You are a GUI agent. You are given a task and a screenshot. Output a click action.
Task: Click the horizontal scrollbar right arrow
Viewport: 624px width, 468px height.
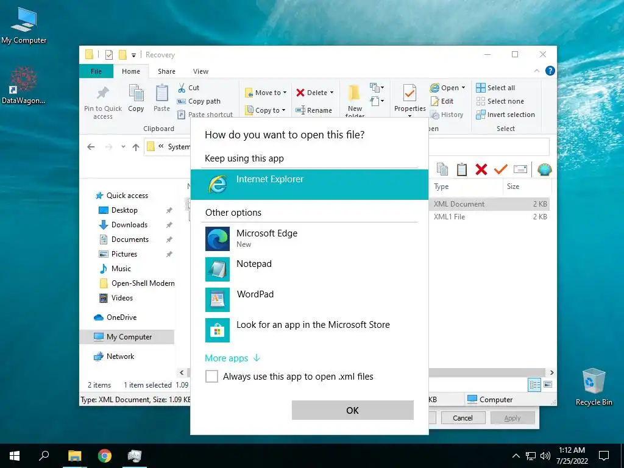point(551,372)
